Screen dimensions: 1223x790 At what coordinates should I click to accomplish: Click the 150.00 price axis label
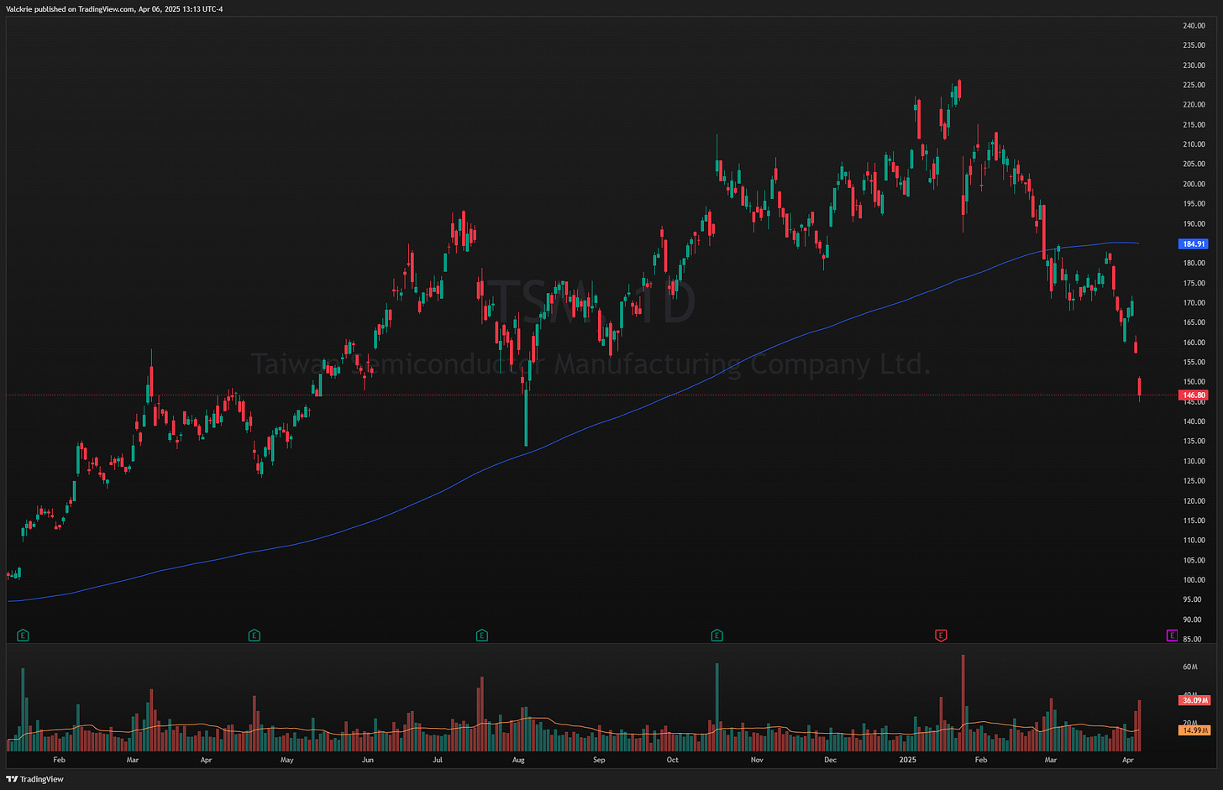1194,382
